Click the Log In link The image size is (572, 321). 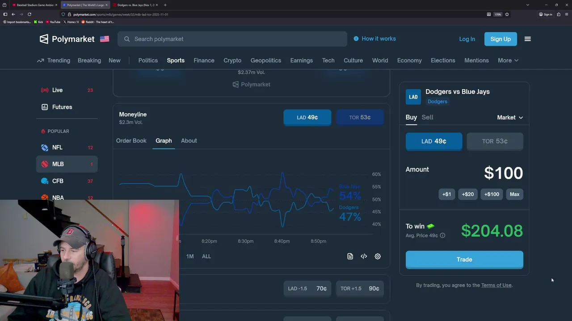[x=467, y=39]
